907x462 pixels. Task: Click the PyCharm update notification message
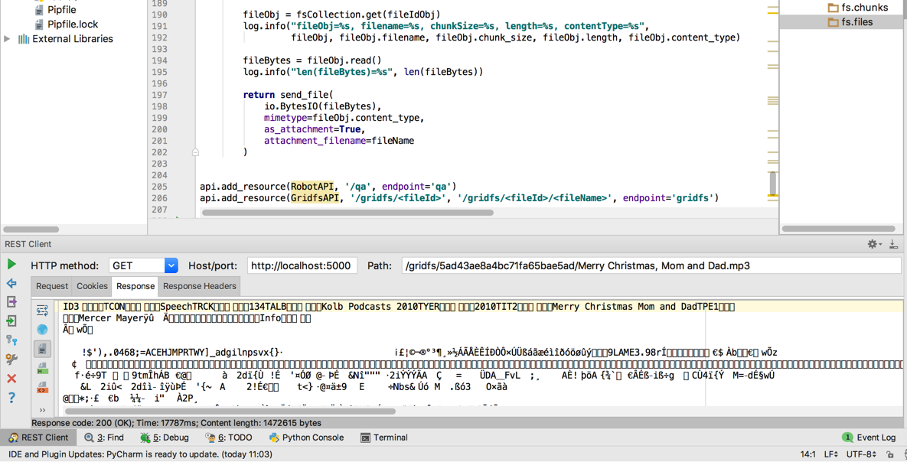click(x=141, y=454)
